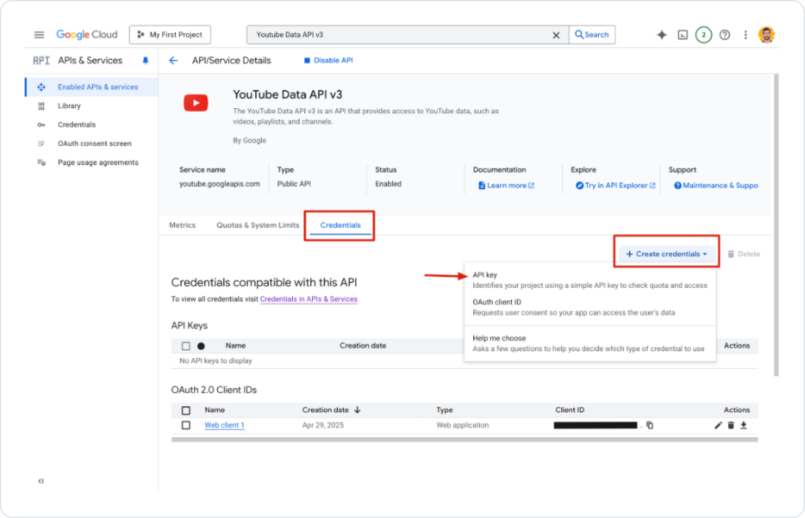This screenshot has height=518, width=805.
Task: Switch to the Metrics tab
Action: [x=182, y=225]
